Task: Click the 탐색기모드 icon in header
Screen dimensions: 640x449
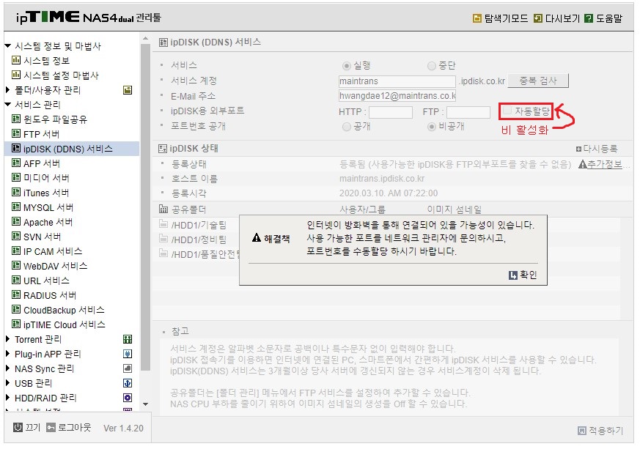Action: click(x=477, y=18)
